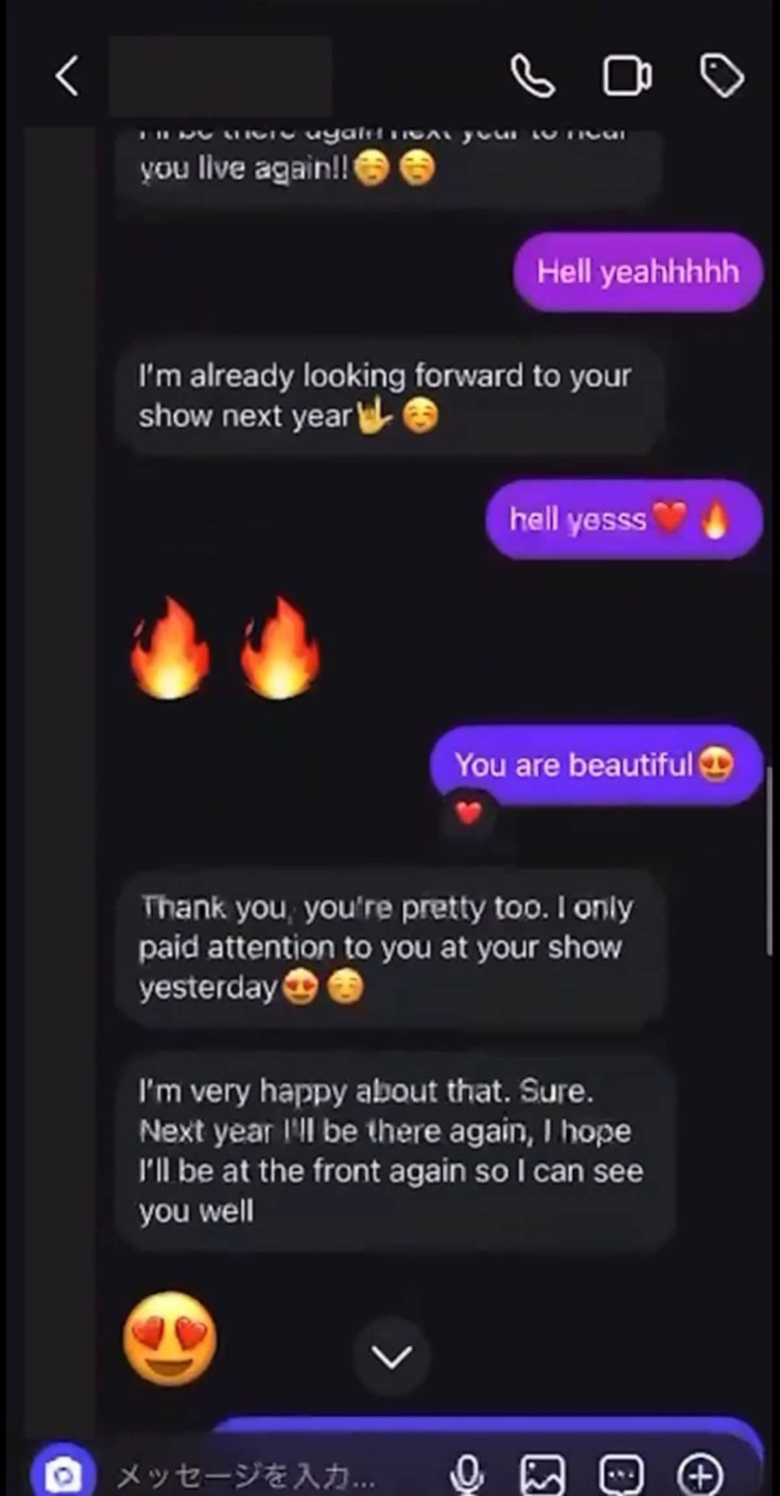The image size is (780, 1496).
Task: Open the sticker chat-bubble icon
Action: [x=621, y=1473]
